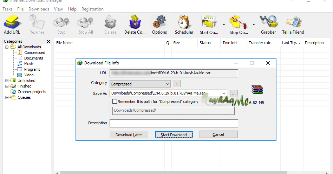Sort by the Status column header
Viewport: 333px width, 174px height.
pyautogui.click(x=209, y=43)
